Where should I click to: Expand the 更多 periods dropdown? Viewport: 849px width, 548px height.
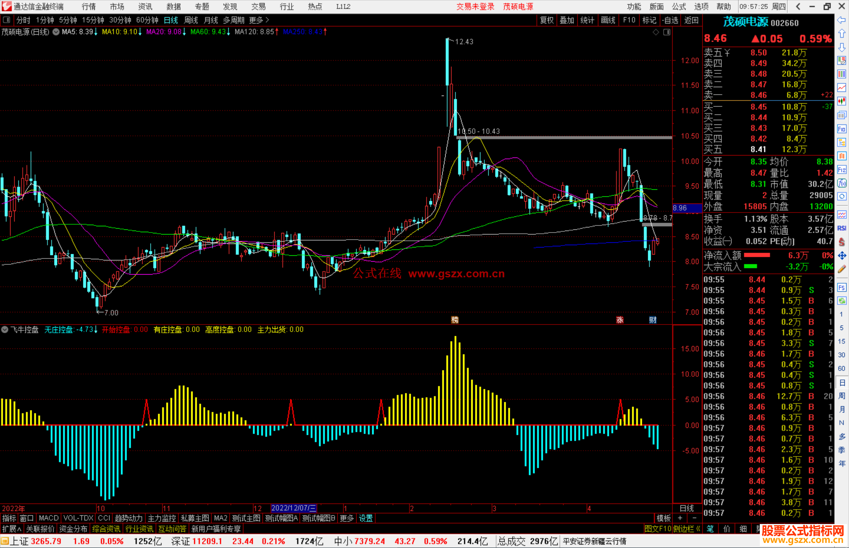(259, 20)
